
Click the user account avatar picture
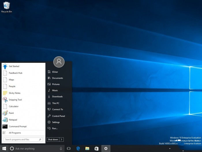tap(59, 62)
